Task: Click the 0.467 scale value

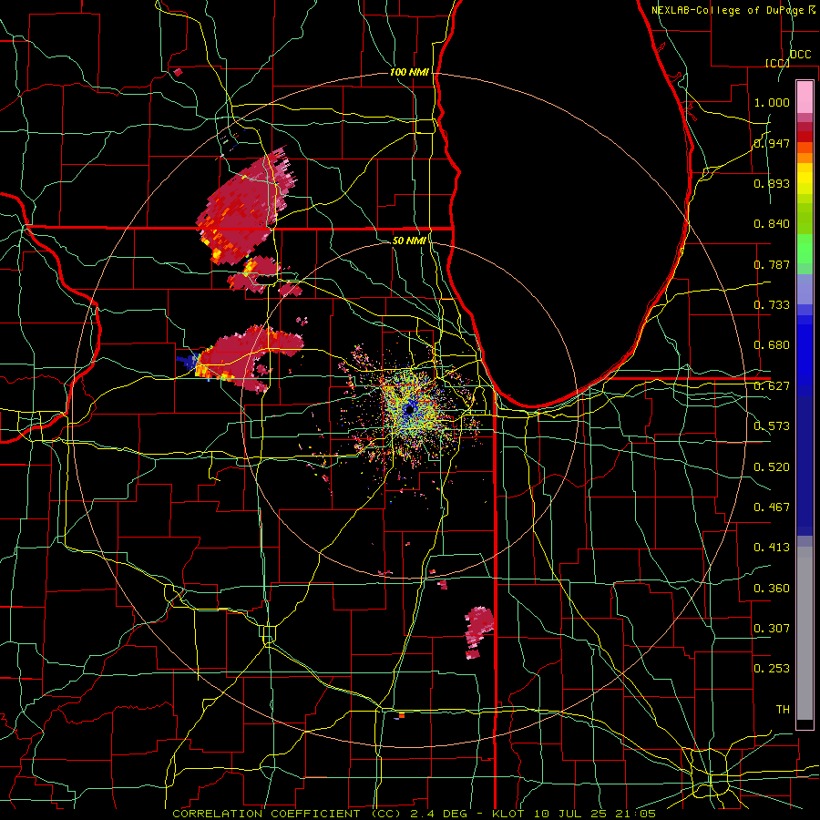Action: coord(772,507)
